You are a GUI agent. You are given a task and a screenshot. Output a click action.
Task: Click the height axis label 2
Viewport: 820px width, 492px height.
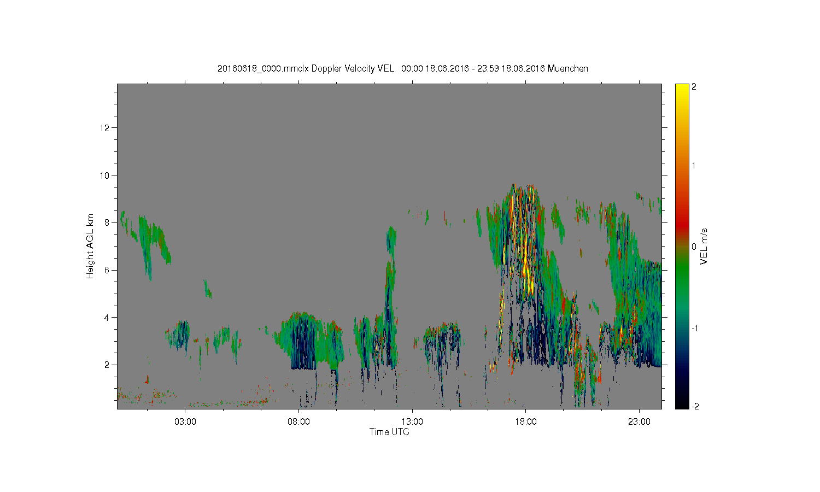tap(107, 365)
